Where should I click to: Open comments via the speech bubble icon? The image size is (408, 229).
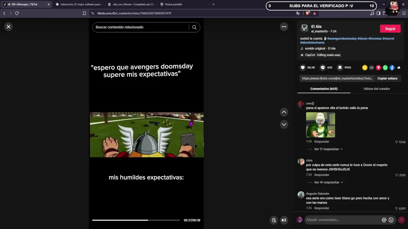coord(323,67)
